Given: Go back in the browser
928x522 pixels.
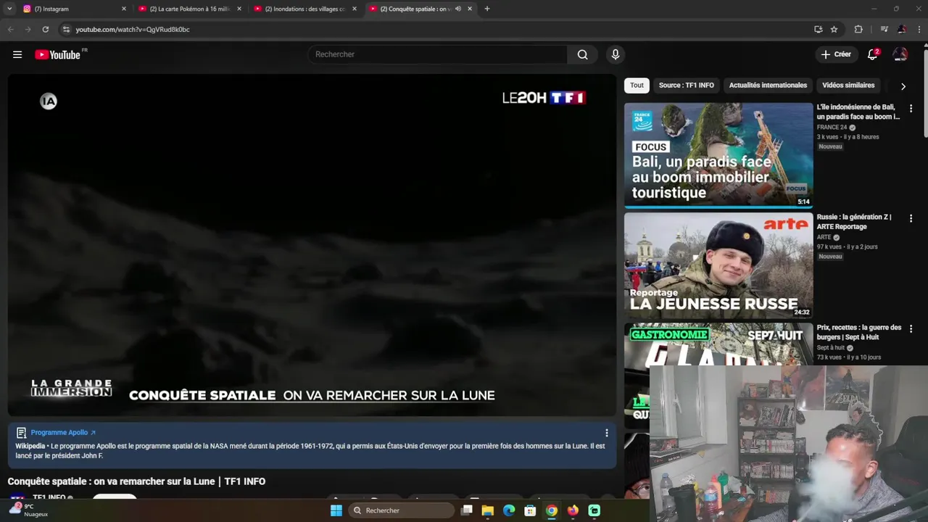Looking at the screenshot, I should coord(10,30).
